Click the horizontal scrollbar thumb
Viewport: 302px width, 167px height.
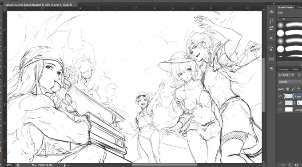point(164,165)
